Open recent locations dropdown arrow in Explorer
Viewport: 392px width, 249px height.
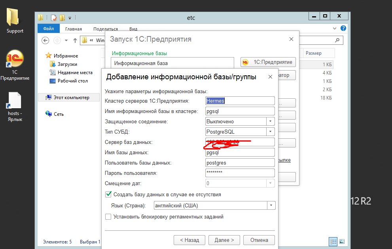point(66,40)
